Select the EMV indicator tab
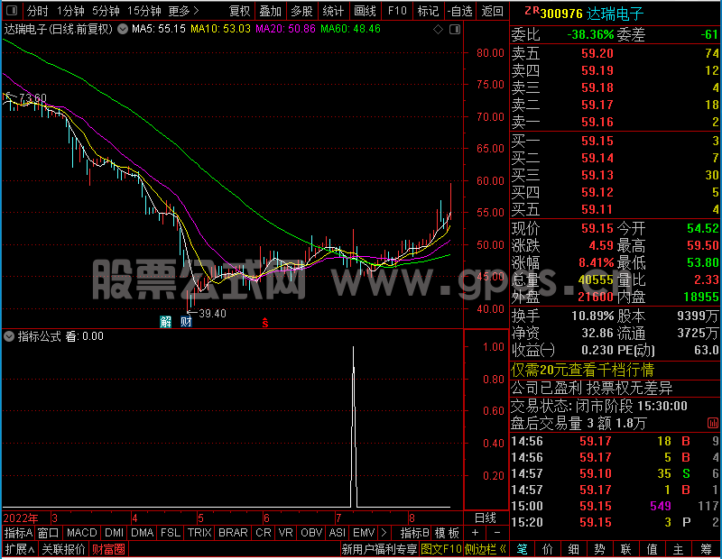This screenshot has width=722, height=559. [364, 533]
